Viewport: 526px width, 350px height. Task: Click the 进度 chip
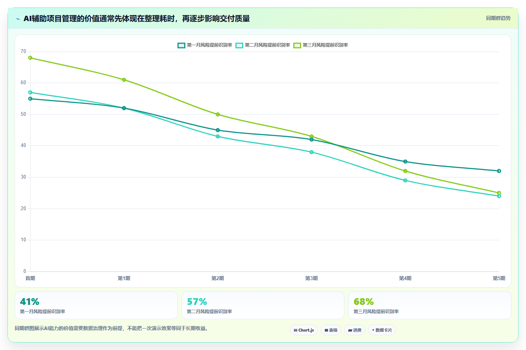tap(355, 330)
